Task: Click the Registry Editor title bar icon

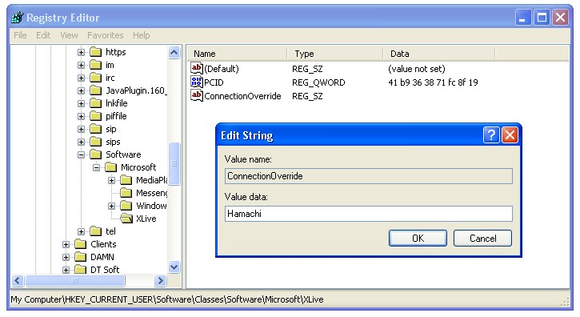Action: click(x=18, y=18)
